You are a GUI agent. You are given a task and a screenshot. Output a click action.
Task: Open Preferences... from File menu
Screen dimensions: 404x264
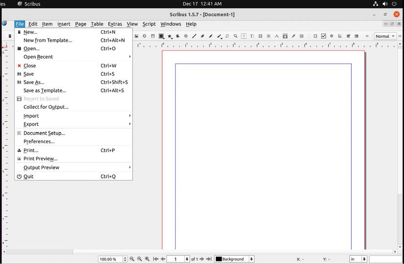pyautogui.click(x=73, y=141)
